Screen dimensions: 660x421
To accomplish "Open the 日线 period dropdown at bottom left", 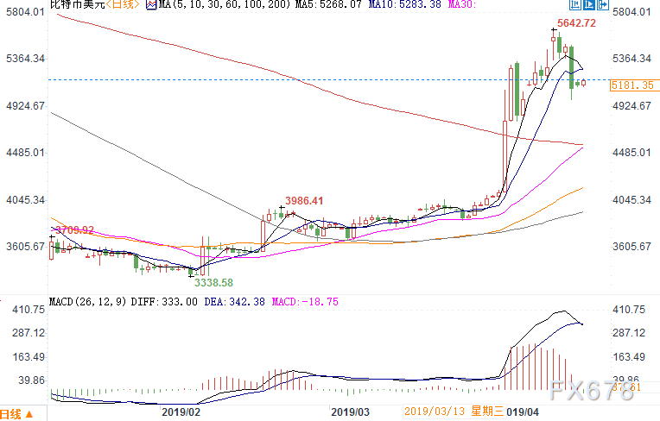I will coord(16,414).
